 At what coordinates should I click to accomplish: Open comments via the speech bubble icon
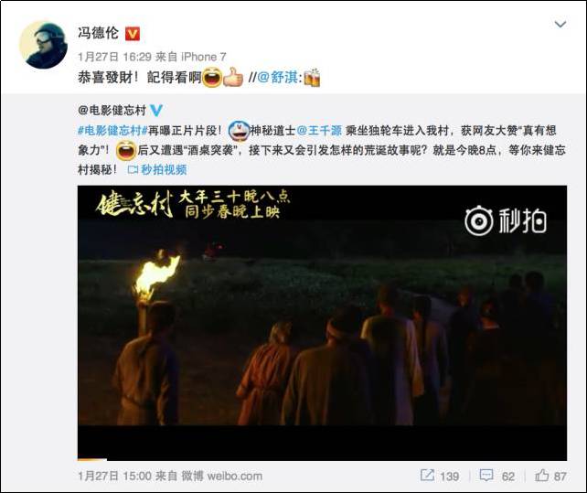coord(486,476)
